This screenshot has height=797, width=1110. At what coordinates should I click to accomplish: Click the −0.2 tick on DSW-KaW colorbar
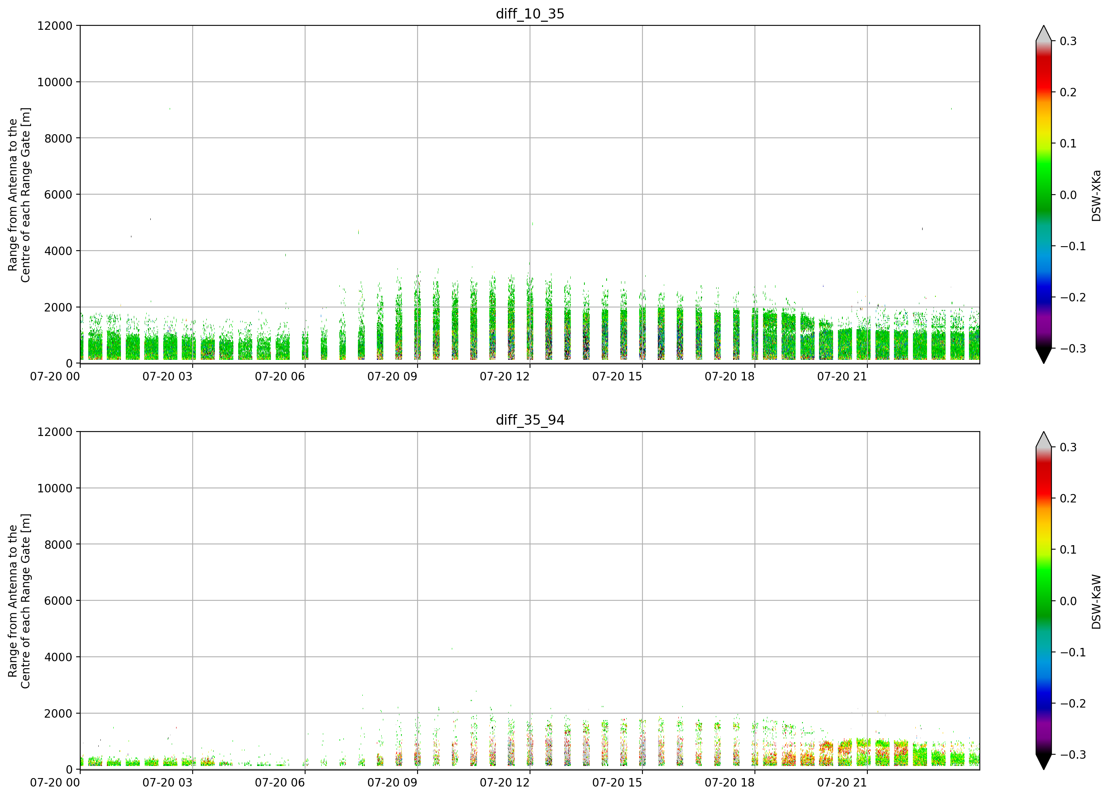1073,704
